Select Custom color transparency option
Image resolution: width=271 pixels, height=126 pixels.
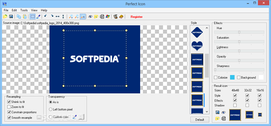click(x=50, y=117)
